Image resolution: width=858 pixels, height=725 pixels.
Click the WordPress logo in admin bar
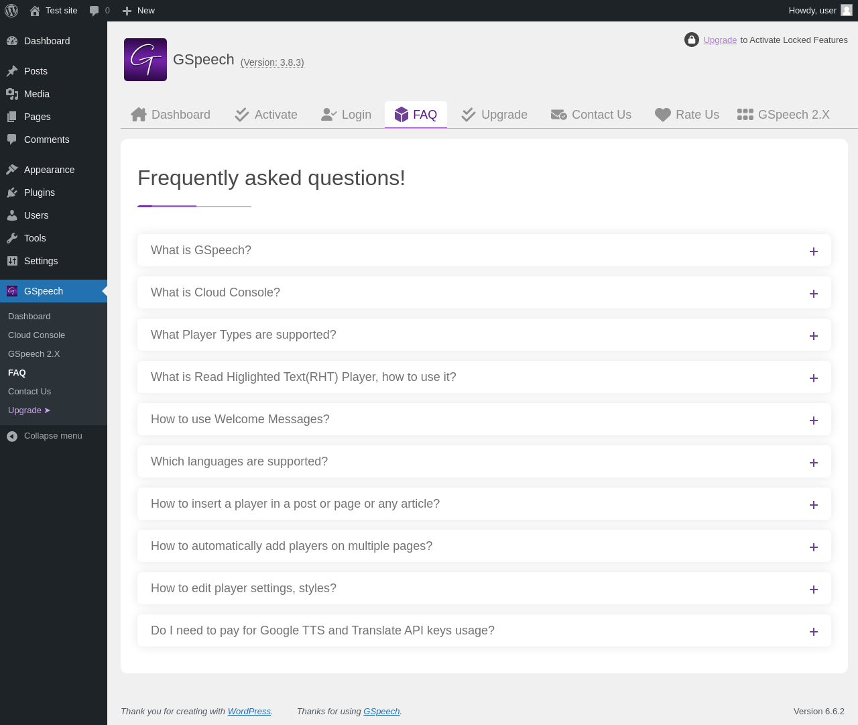(x=11, y=11)
